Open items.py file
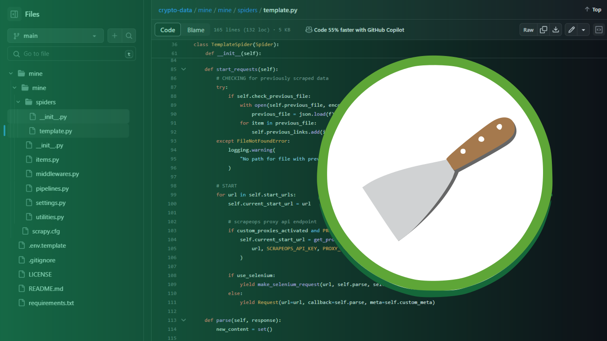Viewport: 607px width, 341px height. [48, 160]
